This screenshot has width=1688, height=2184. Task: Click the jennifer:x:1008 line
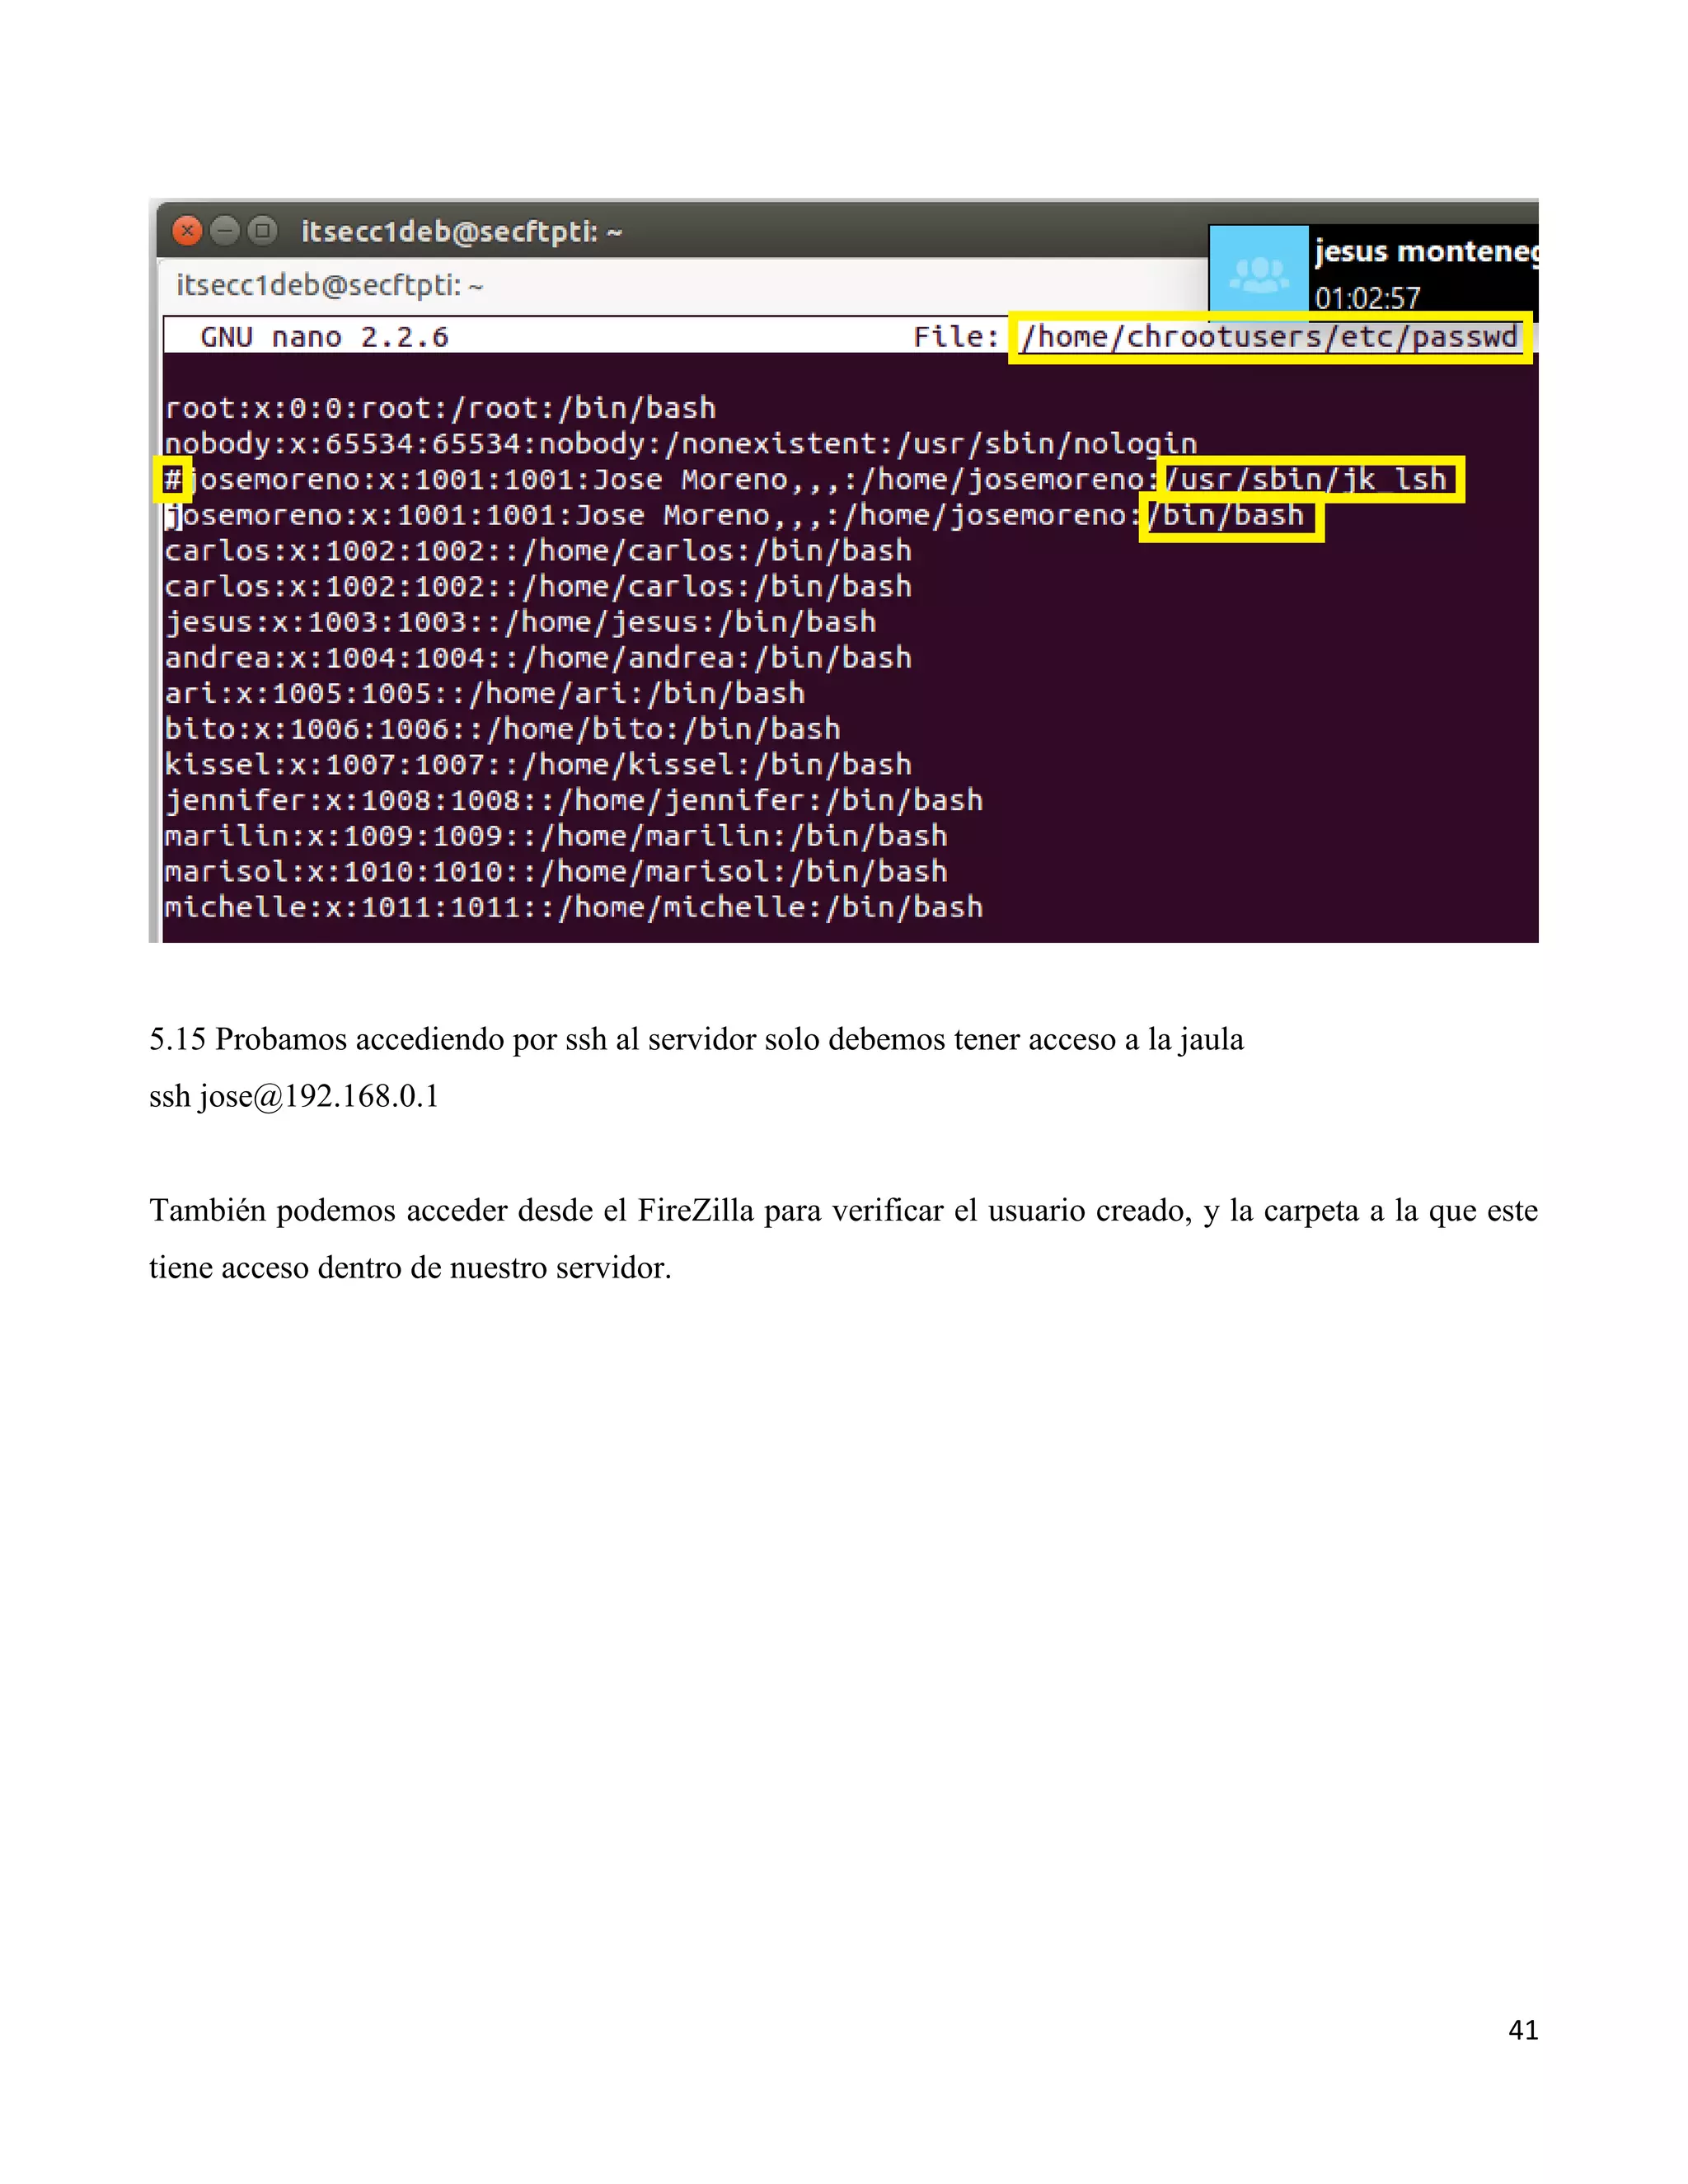(574, 800)
